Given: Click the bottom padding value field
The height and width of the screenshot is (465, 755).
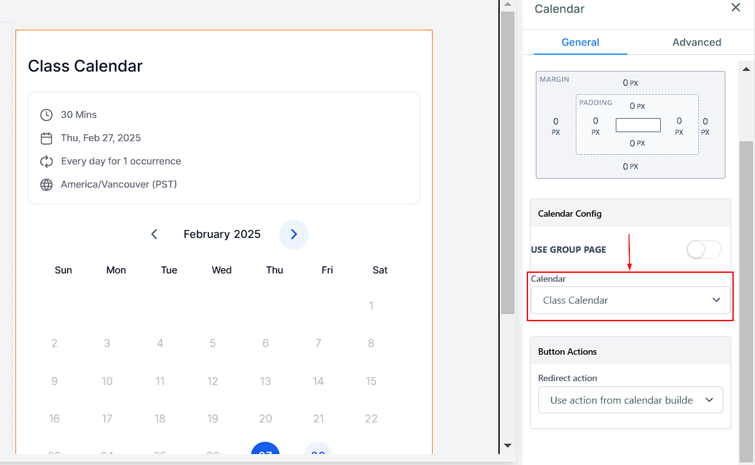Looking at the screenshot, I should click(632, 143).
